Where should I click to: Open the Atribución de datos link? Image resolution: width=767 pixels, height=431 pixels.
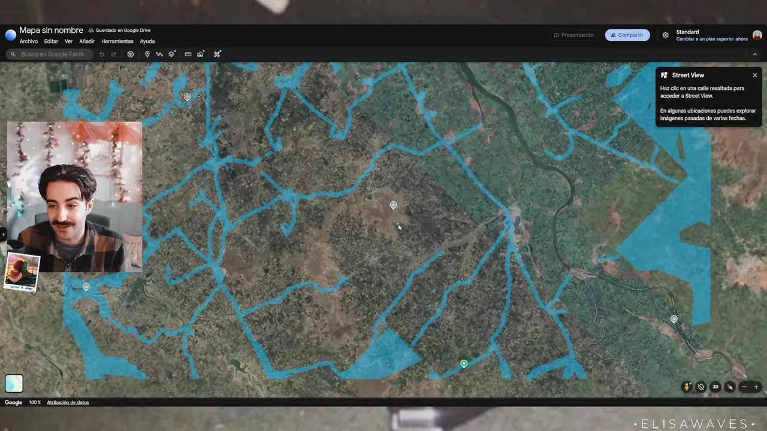68,402
